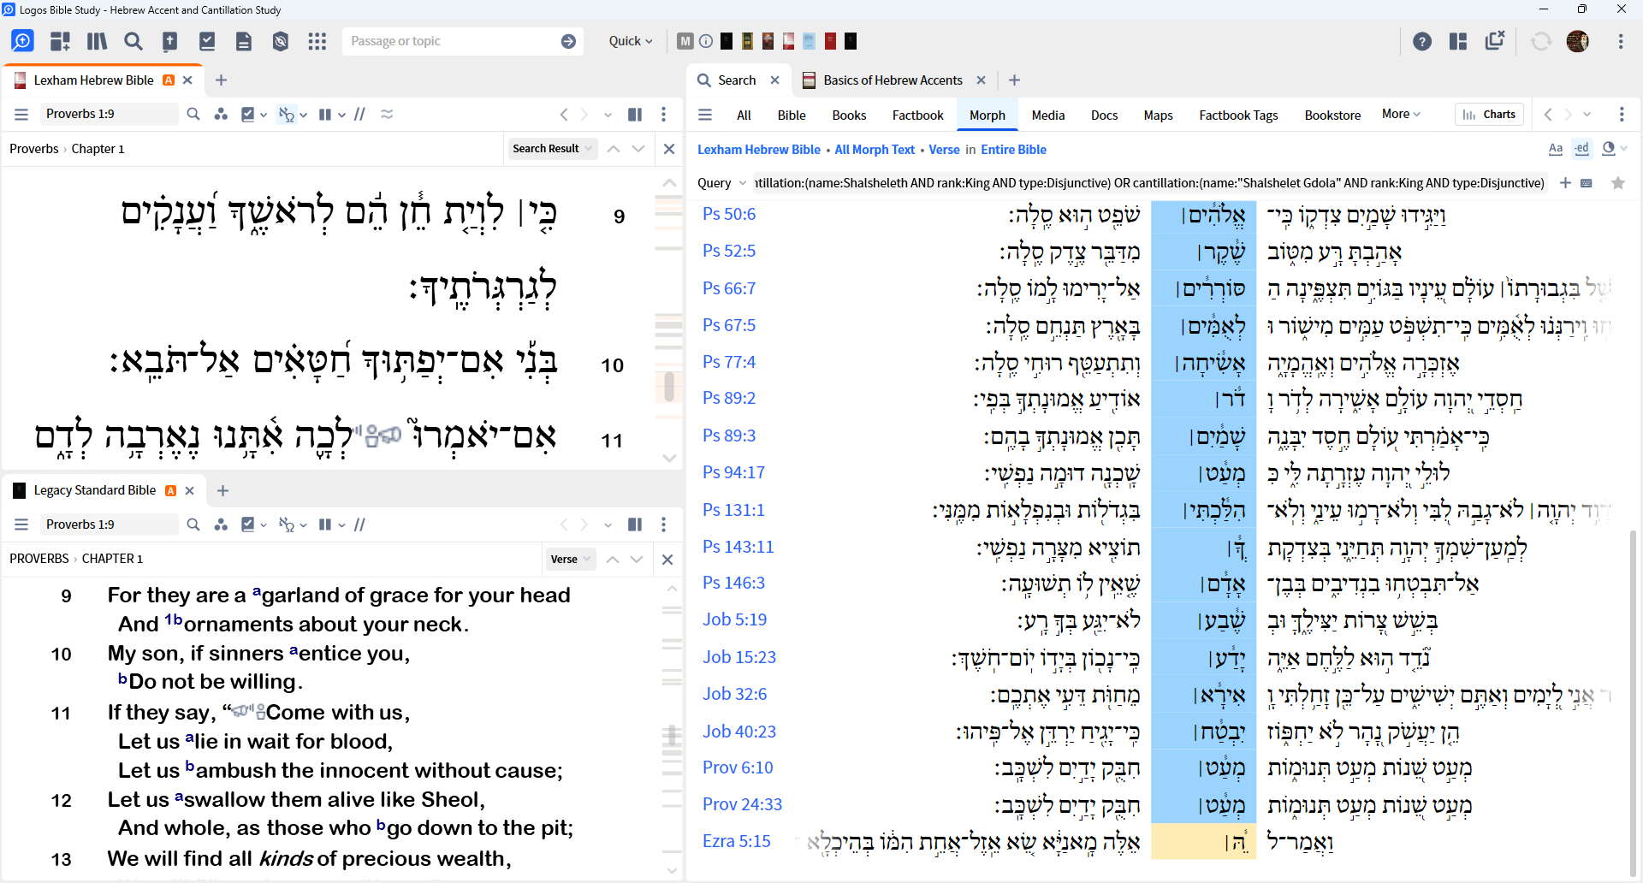Click the black book shortcut at the shortcuts bar end

click(x=851, y=41)
